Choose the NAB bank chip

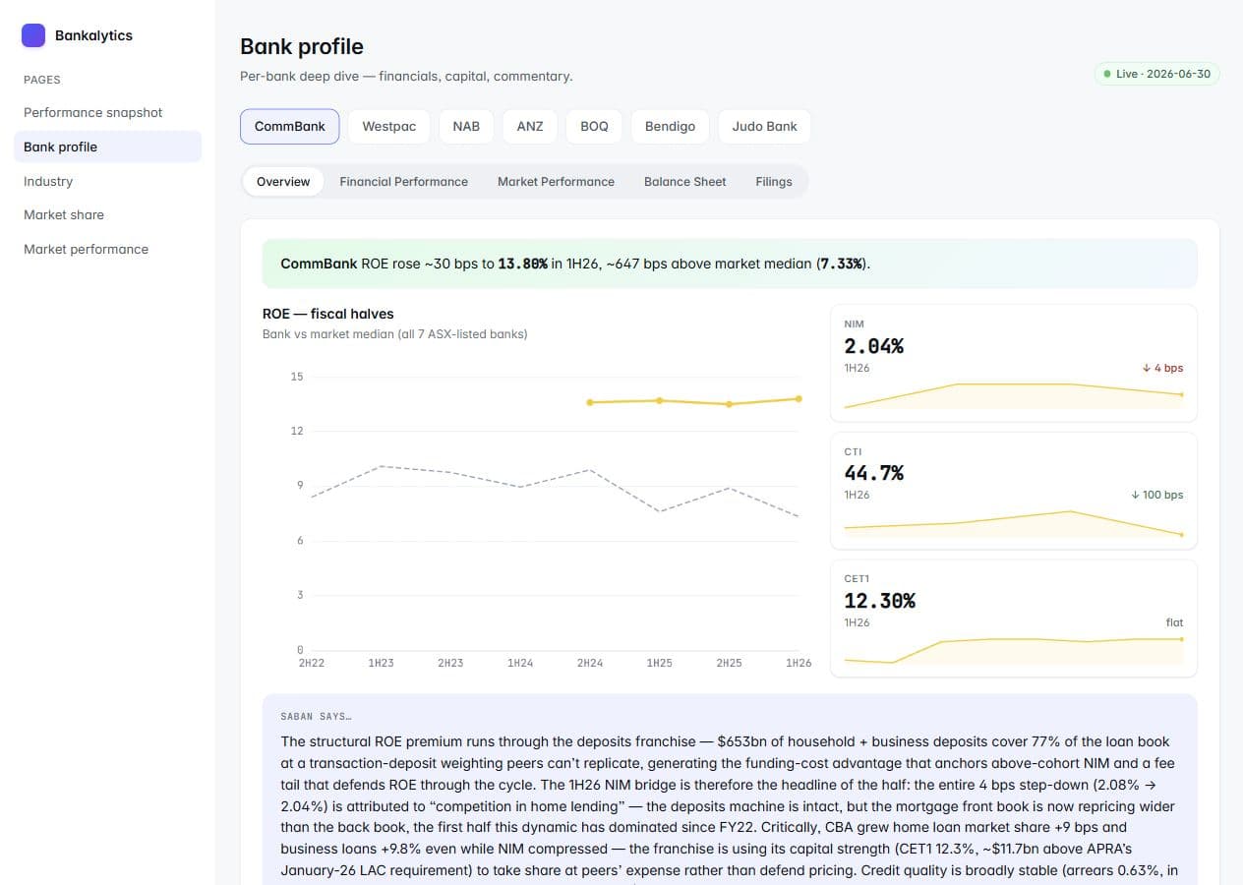pos(466,126)
